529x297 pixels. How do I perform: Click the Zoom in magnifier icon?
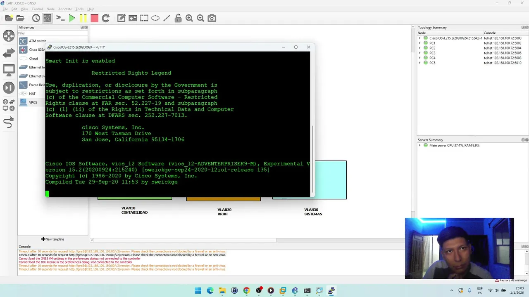click(x=189, y=18)
